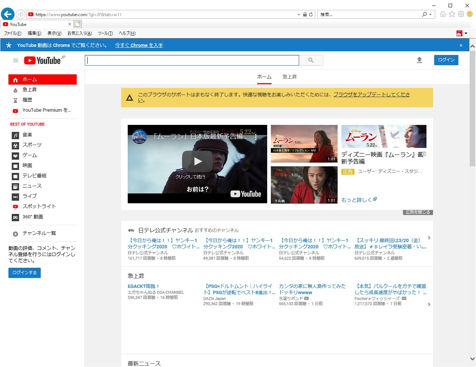Click into the YouTube search field
This screenshot has width=476, height=367.
(192, 60)
